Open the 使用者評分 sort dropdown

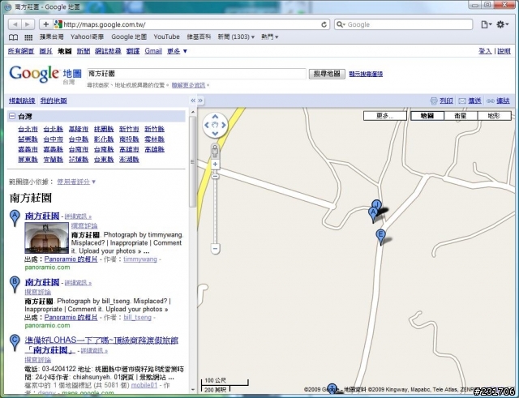click(x=76, y=182)
